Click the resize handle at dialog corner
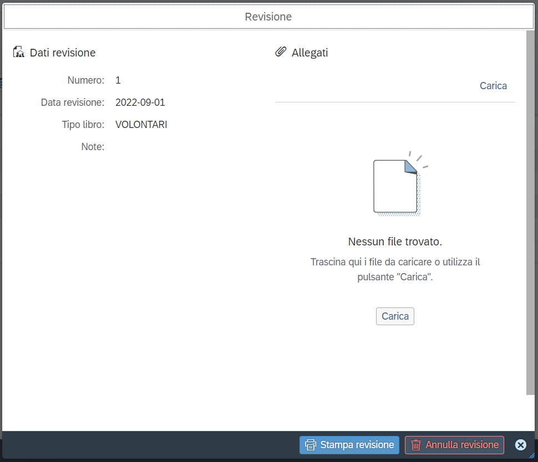 [532, 456]
